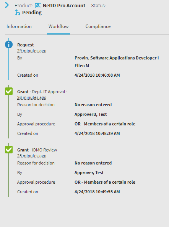This screenshot has width=169, height=227.
Task: Click the '26 minutes ago' timestamp
Action: coord(32,97)
